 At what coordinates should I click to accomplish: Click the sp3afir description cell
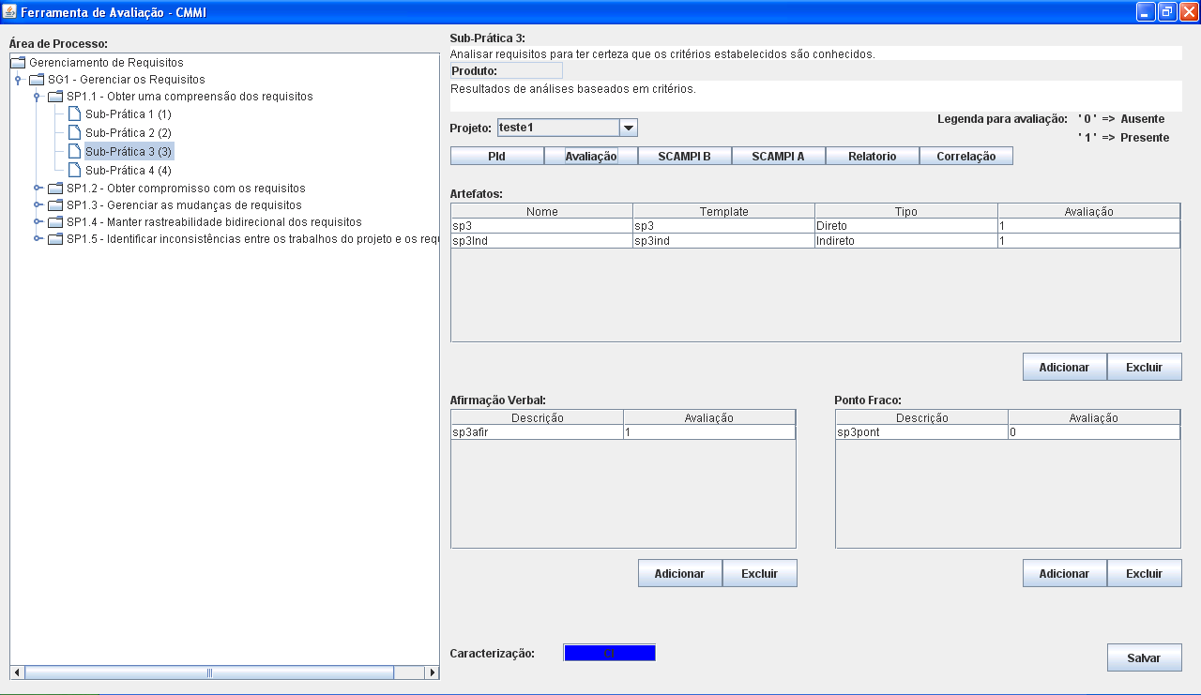[x=538, y=432]
